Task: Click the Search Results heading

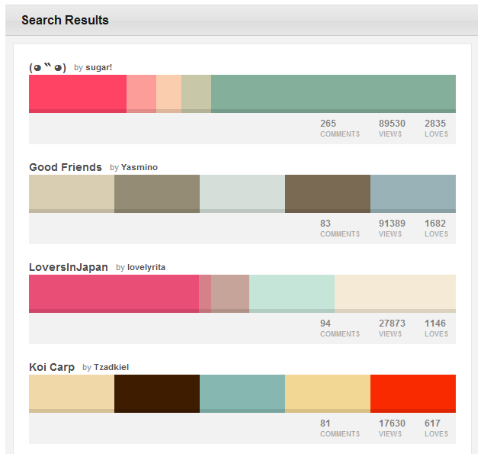Action: pos(65,21)
